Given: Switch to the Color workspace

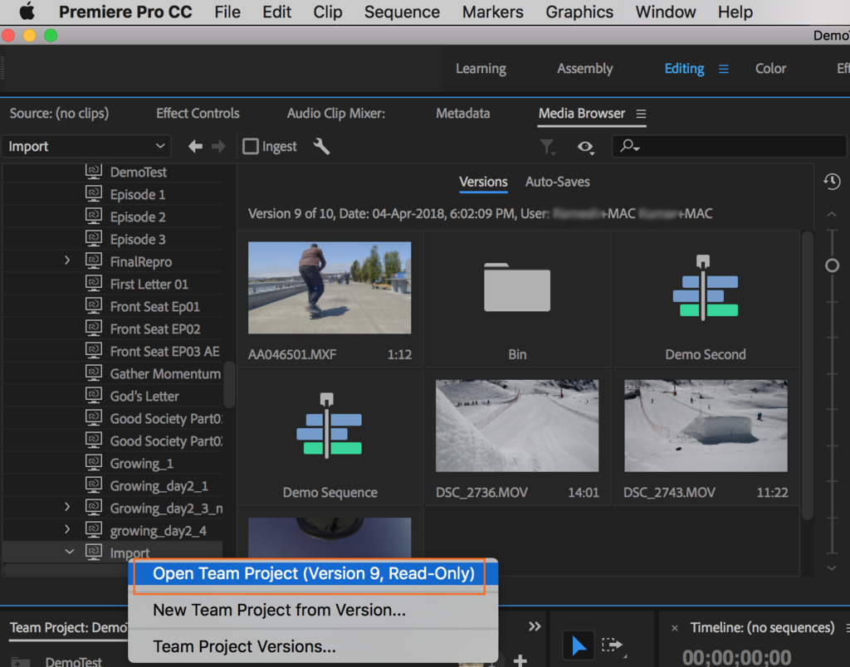Looking at the screenshot, I should 770,69.
